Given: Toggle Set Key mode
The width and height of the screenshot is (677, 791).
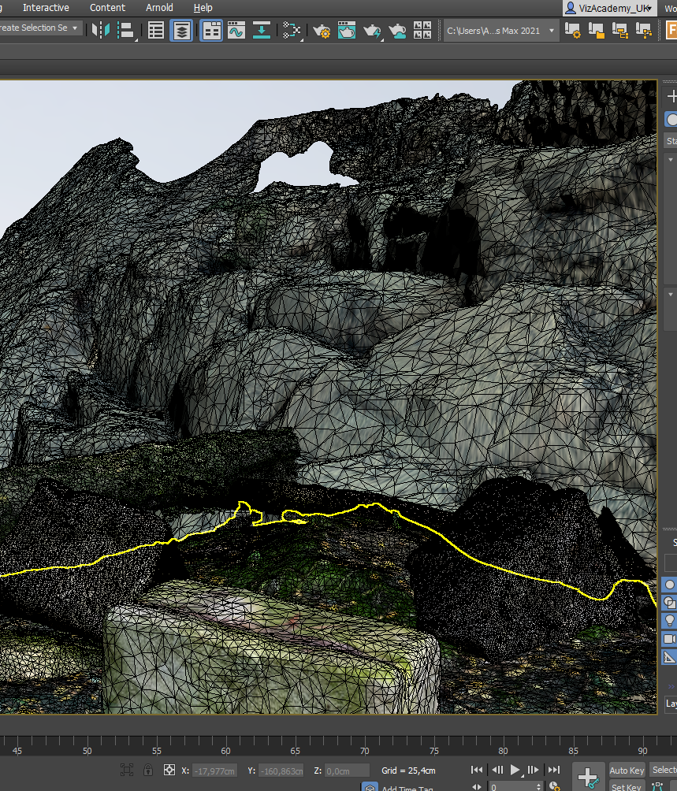Looking at the screenshot, I should (627, 787).
